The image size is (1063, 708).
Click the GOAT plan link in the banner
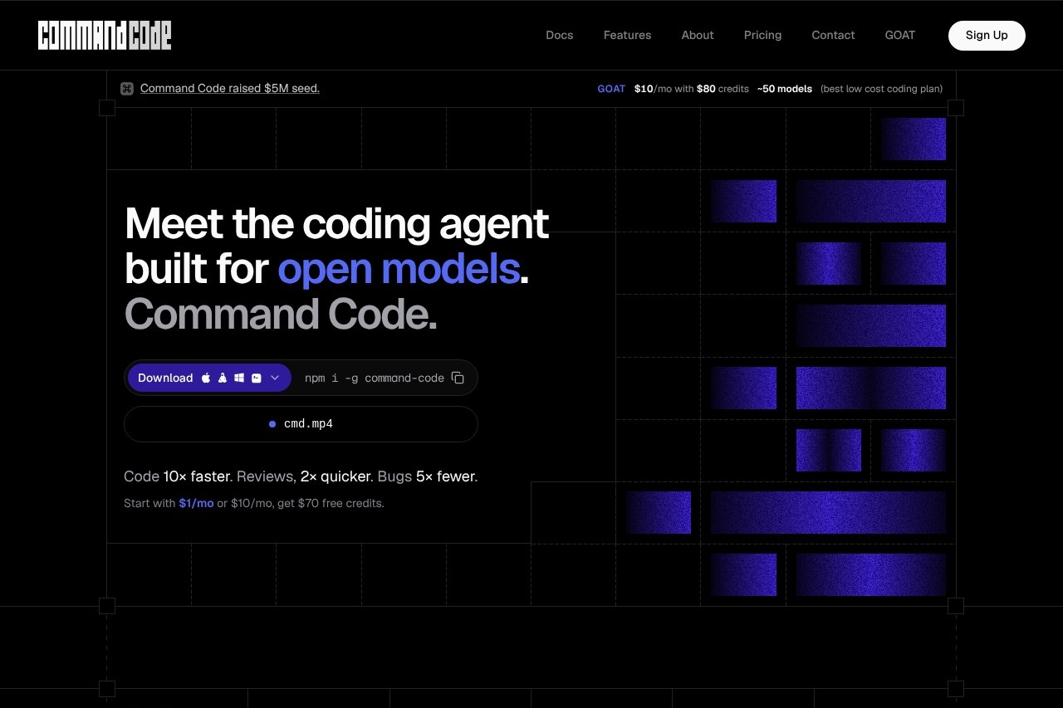(x=611, y=89)
